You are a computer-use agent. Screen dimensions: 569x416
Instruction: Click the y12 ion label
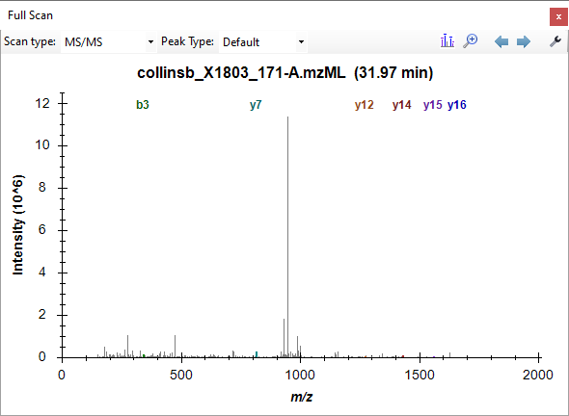pos(364,105)
